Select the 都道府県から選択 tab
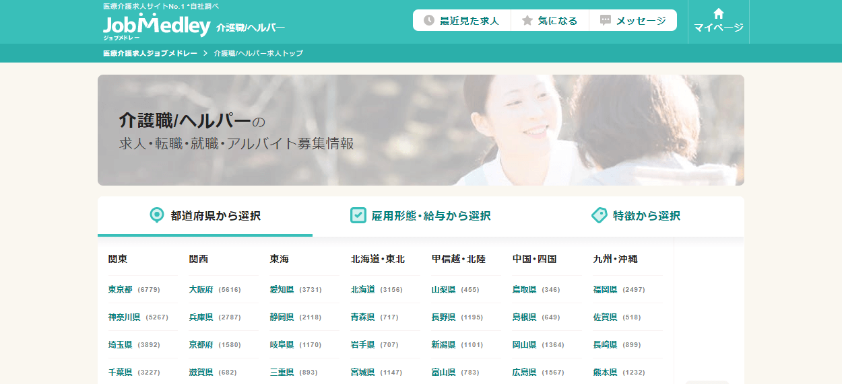Image resolution: width=842 pixels, height=384 pixels. click(x=215, y=216)
